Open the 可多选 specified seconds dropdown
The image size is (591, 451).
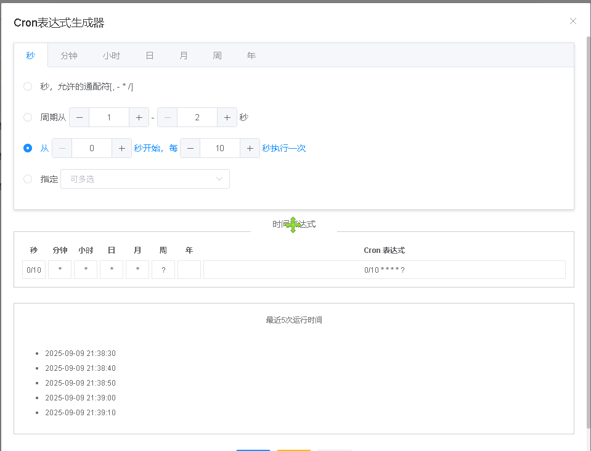coord(145,179)
